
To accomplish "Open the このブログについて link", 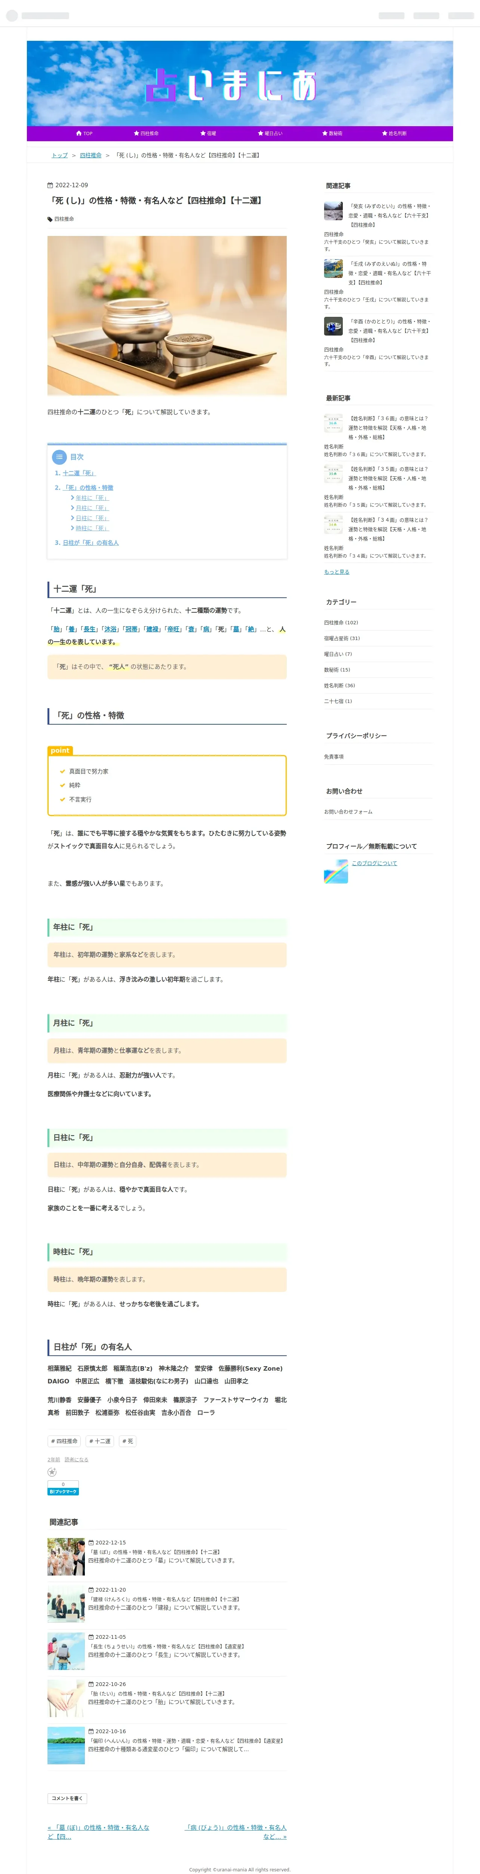I will [374, 864].
